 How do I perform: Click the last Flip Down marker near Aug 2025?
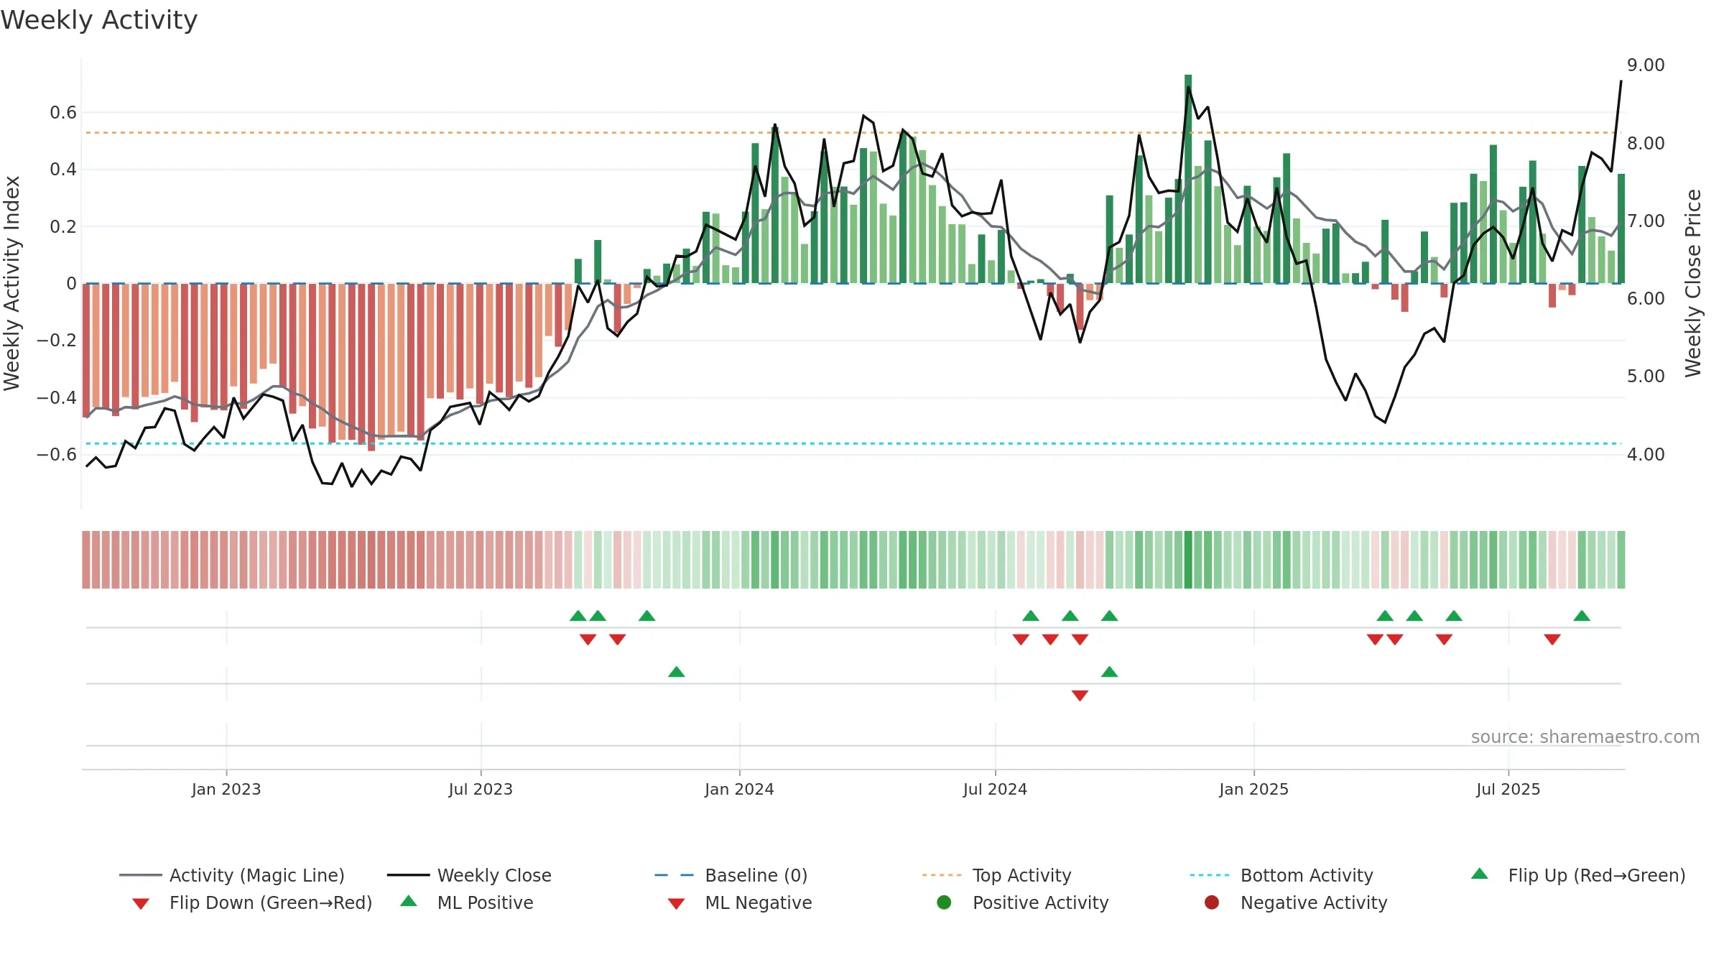[x=1552, y=639]
